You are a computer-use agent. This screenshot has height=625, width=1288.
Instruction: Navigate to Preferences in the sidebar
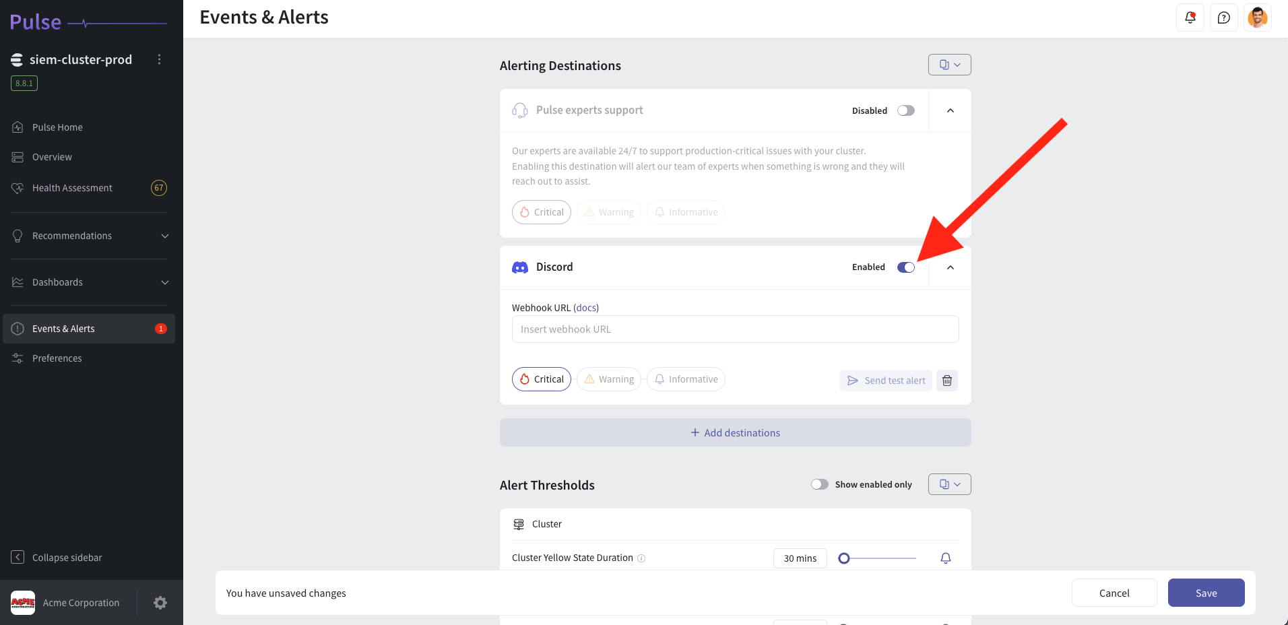pos(57,358)
